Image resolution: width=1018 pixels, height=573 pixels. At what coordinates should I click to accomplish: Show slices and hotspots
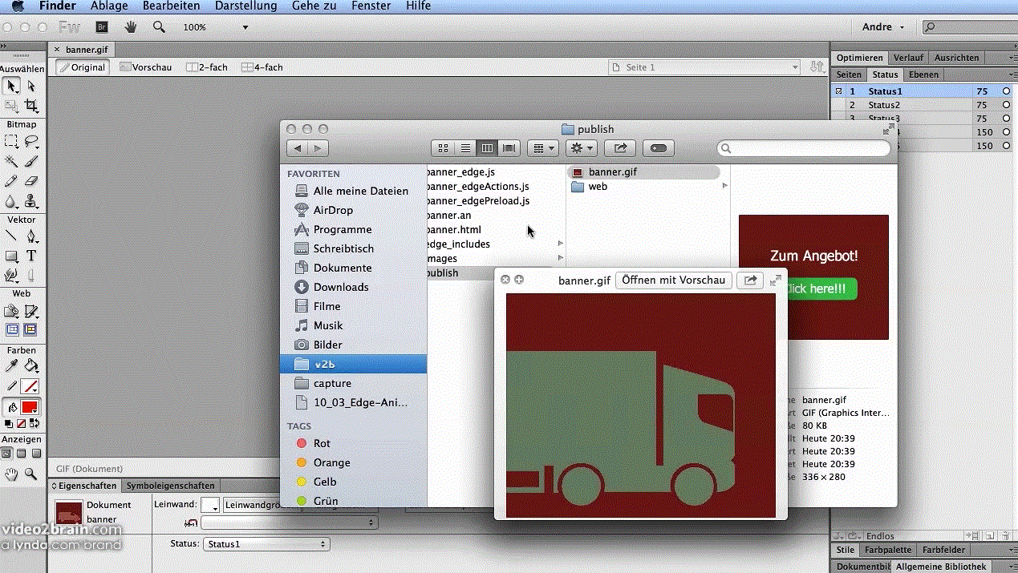click(x=31, y=329)
